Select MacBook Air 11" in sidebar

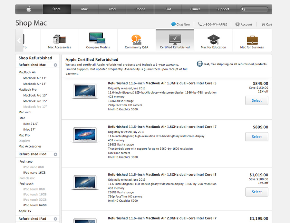pos(35,78)
